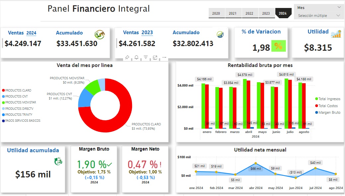Click the green percent icon in Variacion card
Screen dimensions: 345x196
click(278, 46)
